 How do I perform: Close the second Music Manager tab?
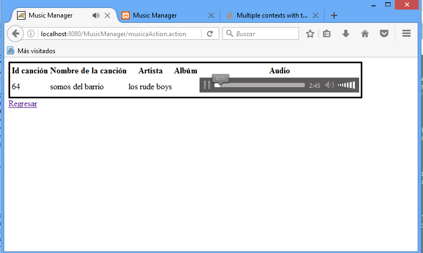point(211,15)
